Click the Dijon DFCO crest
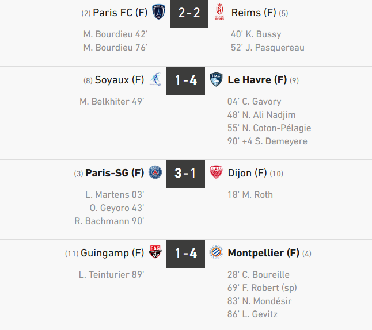372x330 pixels. pos(217,172)
